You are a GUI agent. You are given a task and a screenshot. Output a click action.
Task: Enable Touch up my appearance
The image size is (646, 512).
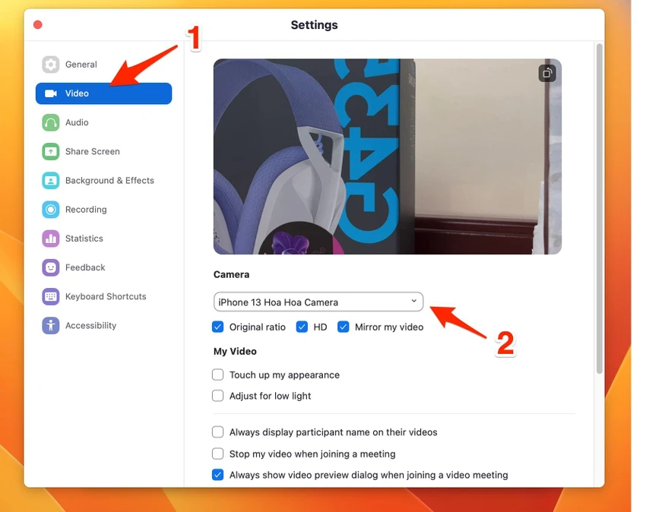pyautogui.click(x=218, y=375)
